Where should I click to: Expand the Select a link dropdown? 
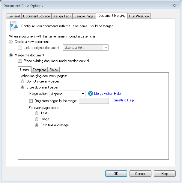[x=86, y=48]
